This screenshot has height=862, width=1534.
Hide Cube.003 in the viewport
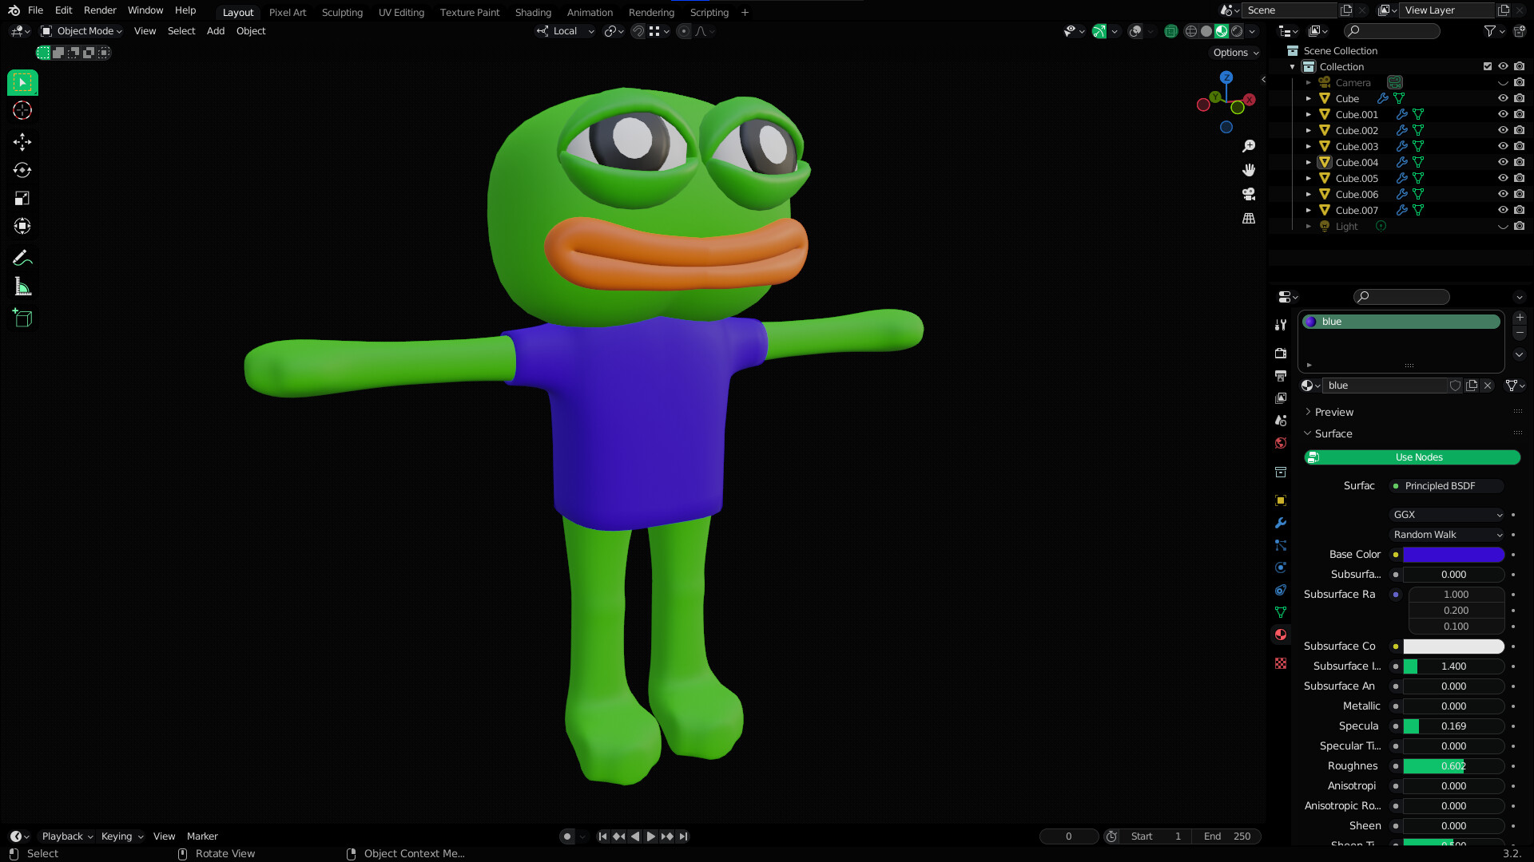pyautogui.click(x=1503, y=146)
